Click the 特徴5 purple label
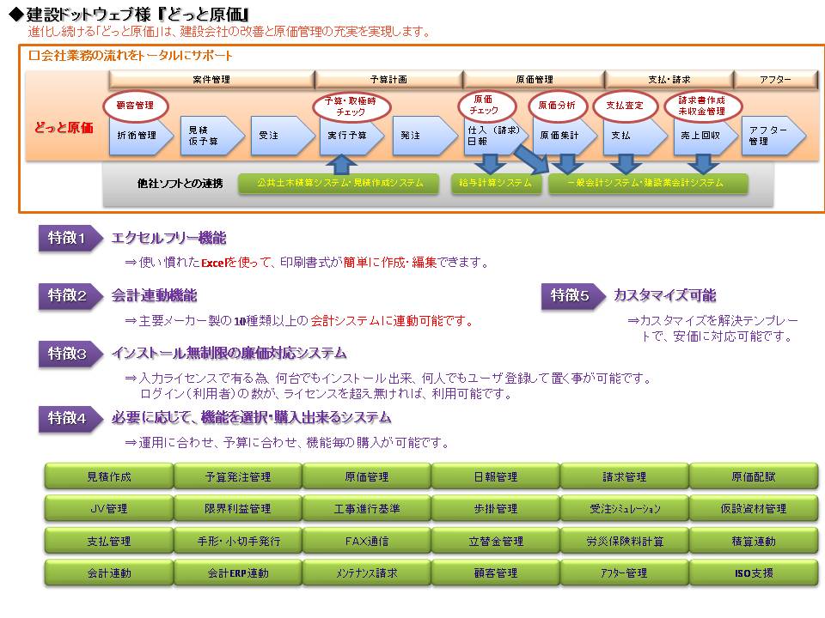825x618 pixels. tap(573, 296)
